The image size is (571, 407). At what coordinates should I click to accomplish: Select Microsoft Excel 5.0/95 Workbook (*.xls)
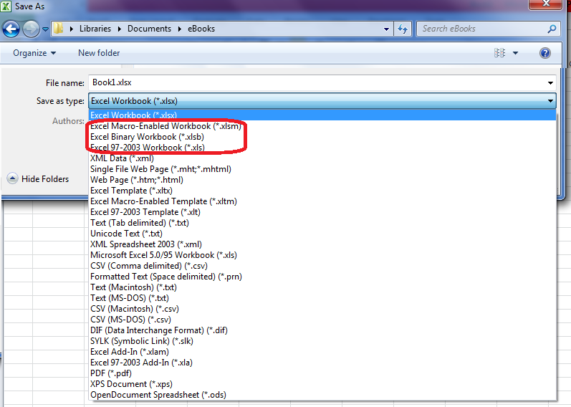tap(322, 255)
